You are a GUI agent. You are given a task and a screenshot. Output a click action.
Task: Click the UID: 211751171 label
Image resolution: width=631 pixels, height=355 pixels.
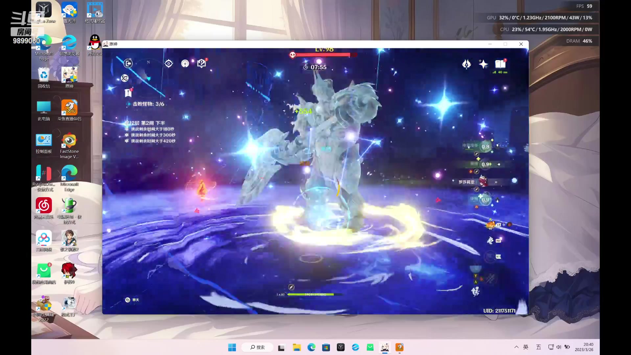499,311
